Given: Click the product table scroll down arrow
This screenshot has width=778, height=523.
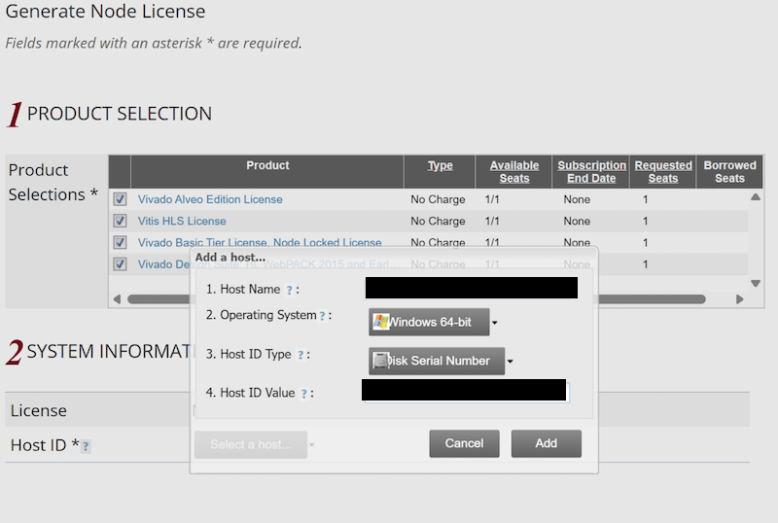Looking at the screenshot, I should (x=756, y=283).
